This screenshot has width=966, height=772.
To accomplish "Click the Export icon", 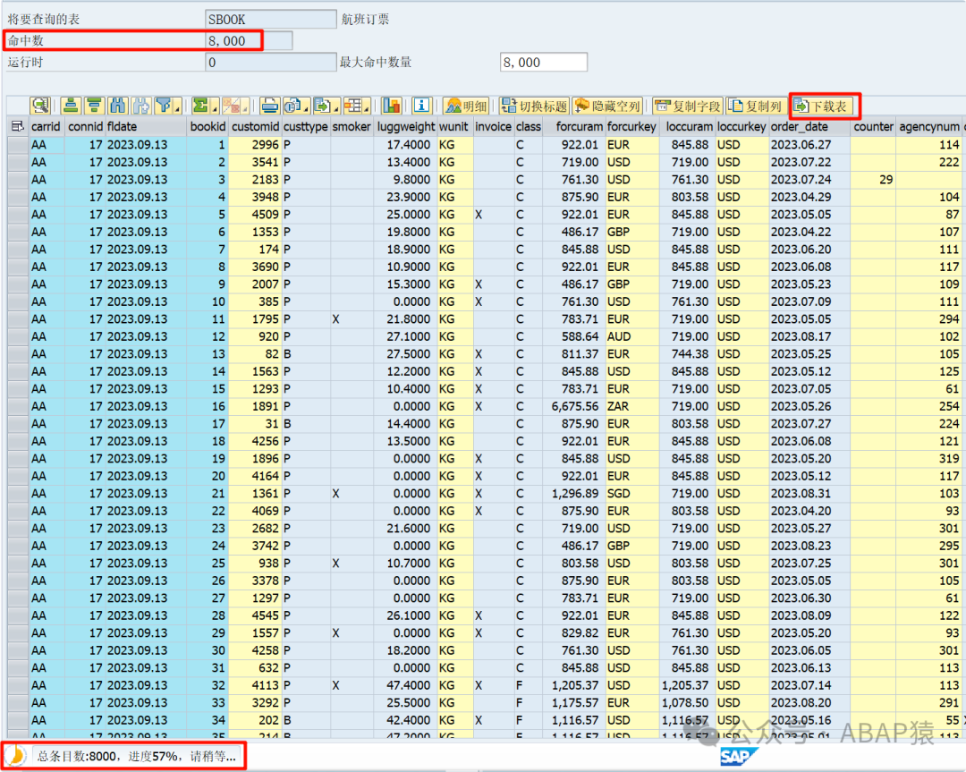I will pyautogui.click(x=322, y=106).
